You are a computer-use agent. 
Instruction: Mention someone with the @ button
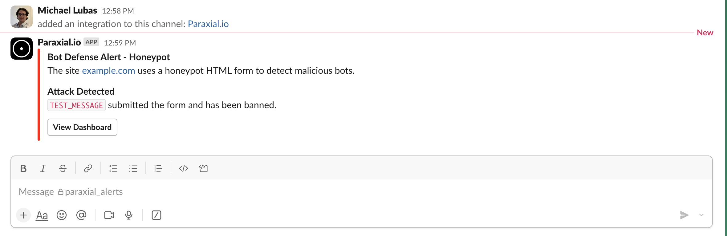(x=81, y=215)
